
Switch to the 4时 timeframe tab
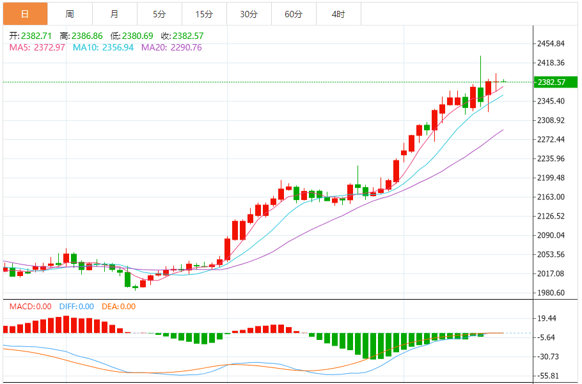pos(338,14)
